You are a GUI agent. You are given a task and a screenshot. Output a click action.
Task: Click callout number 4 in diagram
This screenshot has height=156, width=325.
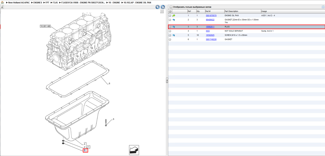point(84,144)
